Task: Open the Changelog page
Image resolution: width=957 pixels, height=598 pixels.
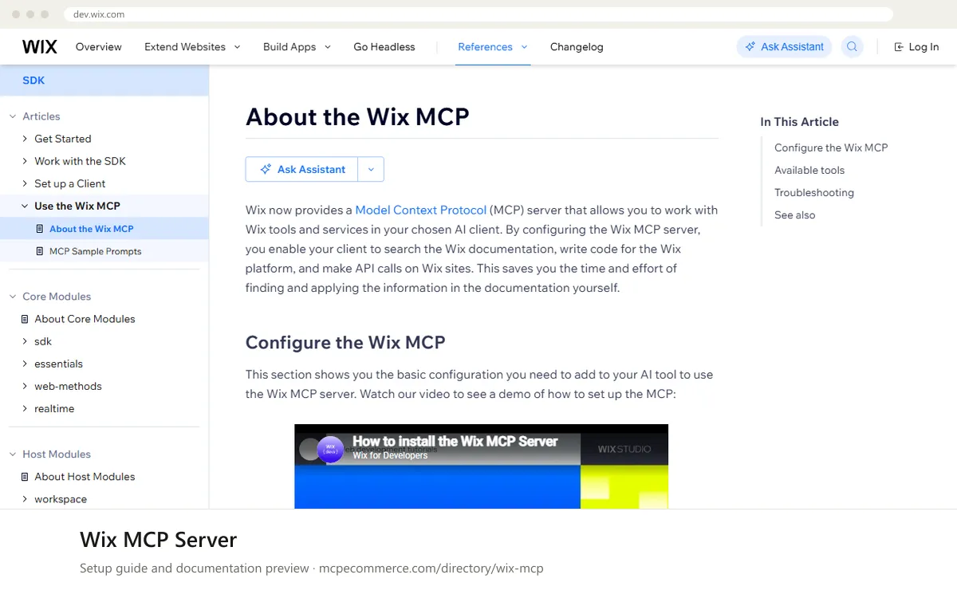Action: pyautogui.click(x=577, y=47)
